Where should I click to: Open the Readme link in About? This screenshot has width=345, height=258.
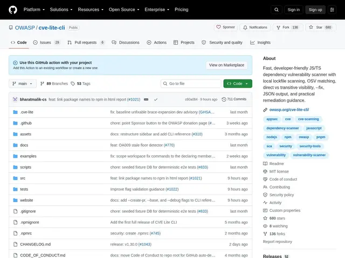(x=273, y=163)
